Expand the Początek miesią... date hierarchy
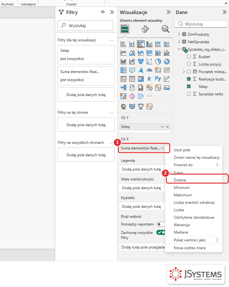 coord(184,71)
